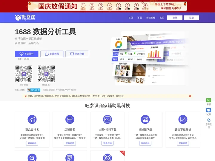Click the 使用秘籍 button
This screenshot has height=161, width=215.
(77, 54)
